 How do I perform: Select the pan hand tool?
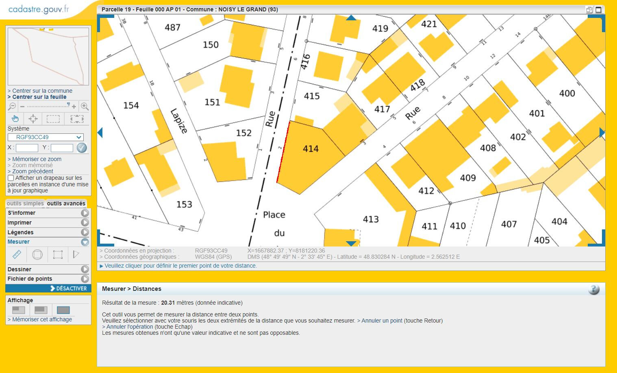tap(15, 119)
